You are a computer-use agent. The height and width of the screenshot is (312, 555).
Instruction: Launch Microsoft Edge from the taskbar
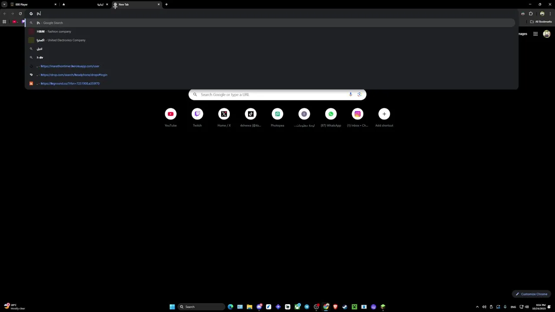[230, 307]
